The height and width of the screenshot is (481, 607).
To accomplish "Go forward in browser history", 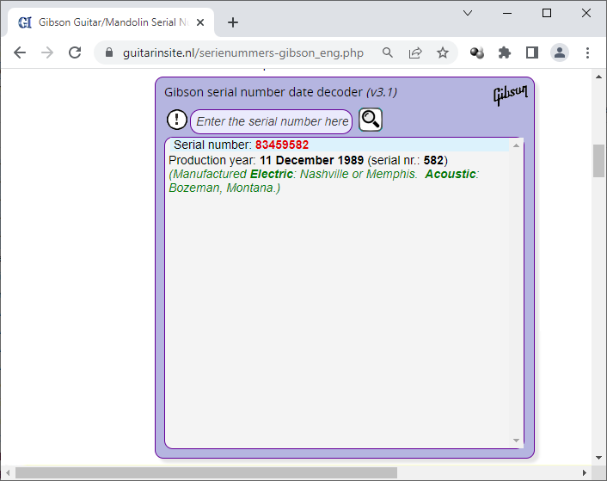I will 47,52.
